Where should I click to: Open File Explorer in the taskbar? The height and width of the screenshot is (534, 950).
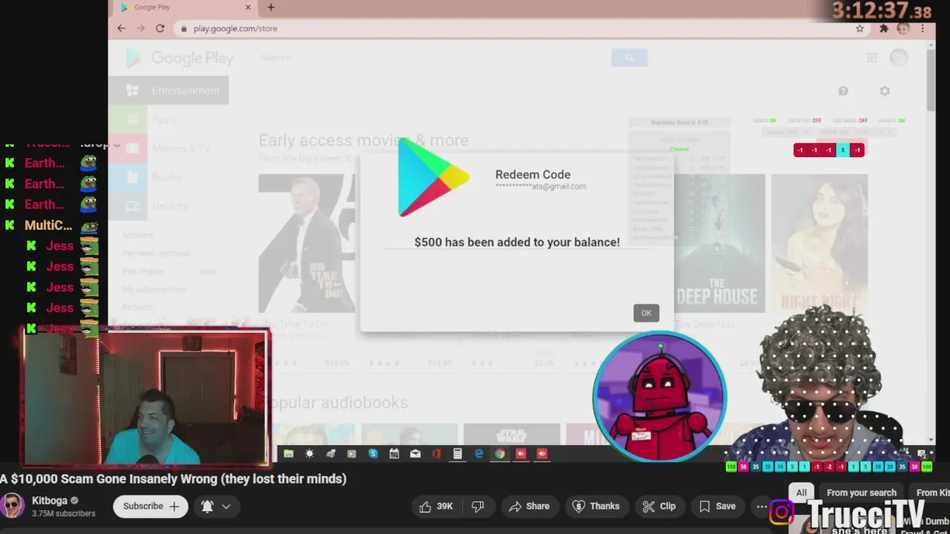point(289,454)
